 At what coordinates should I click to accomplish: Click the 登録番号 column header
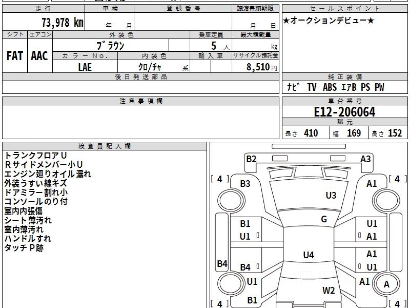coord(183,9)
